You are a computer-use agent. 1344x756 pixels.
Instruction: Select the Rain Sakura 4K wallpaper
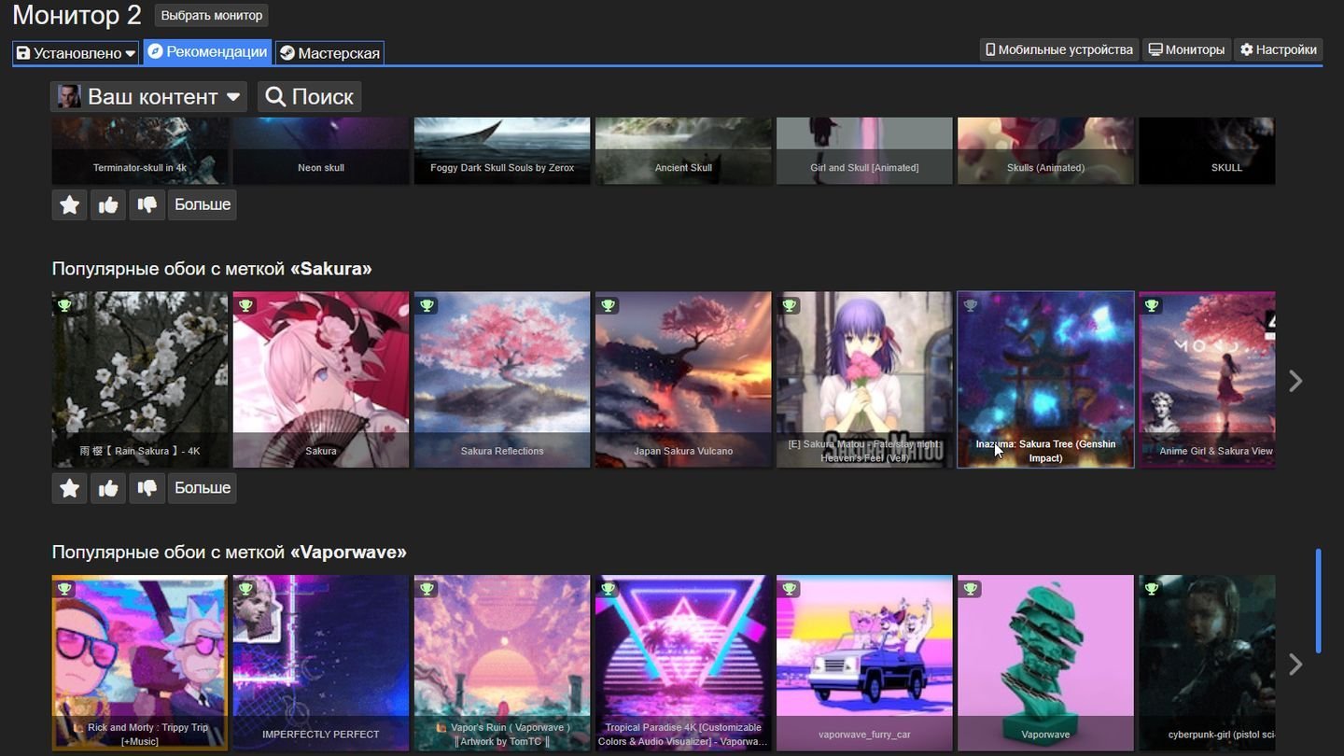click(140, 380)
